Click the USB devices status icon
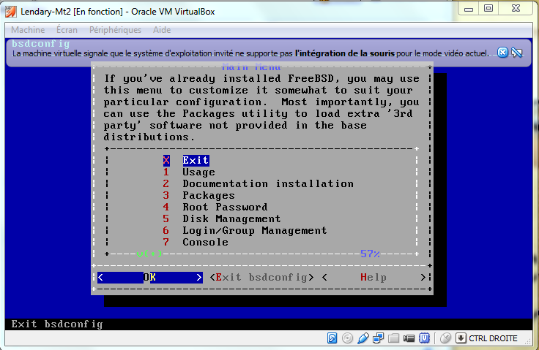This screenshot has height=350, width=539. click(363, 338)
